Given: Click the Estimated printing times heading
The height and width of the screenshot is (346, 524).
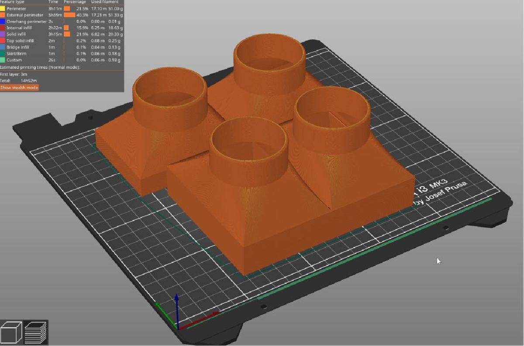Looking at the screenshot, I should click(39, 68).
